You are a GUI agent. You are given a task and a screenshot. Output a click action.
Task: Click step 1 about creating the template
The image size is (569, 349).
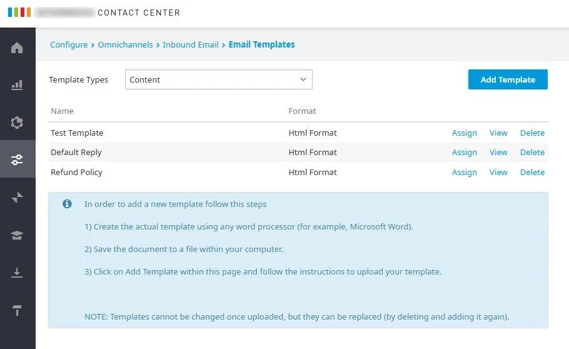[x=249, y=226]
